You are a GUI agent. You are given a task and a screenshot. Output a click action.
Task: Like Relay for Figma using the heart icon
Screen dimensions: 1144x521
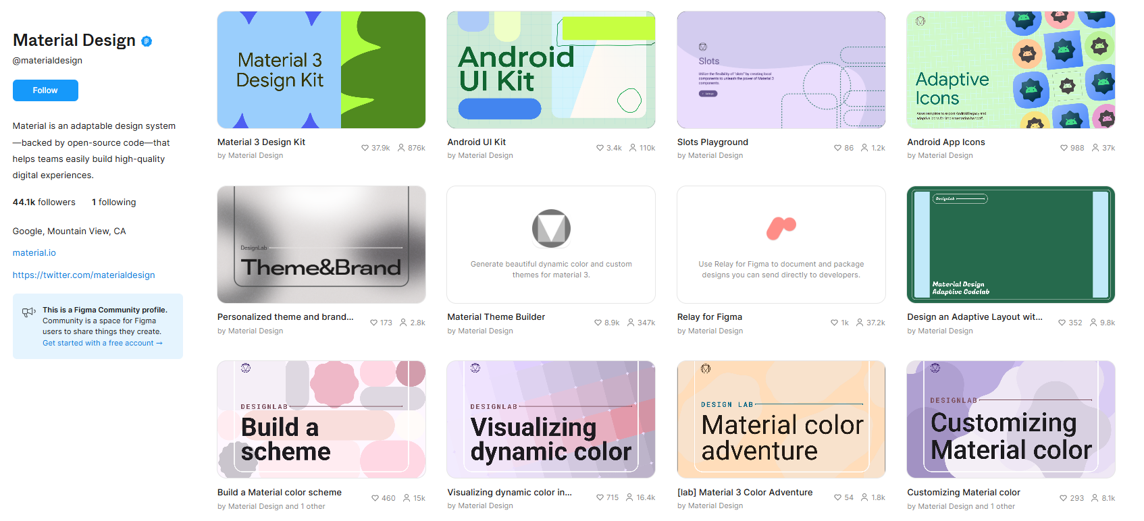[x=834, y=323]
